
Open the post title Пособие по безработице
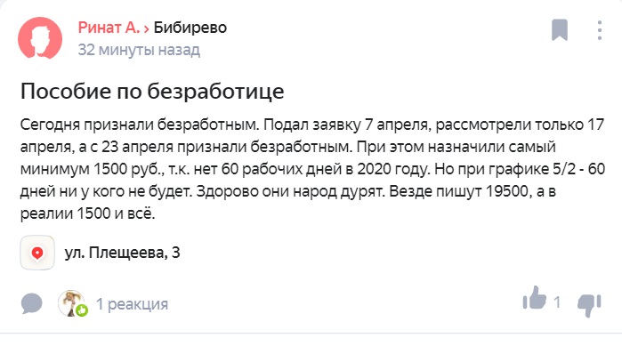point(152,91)
